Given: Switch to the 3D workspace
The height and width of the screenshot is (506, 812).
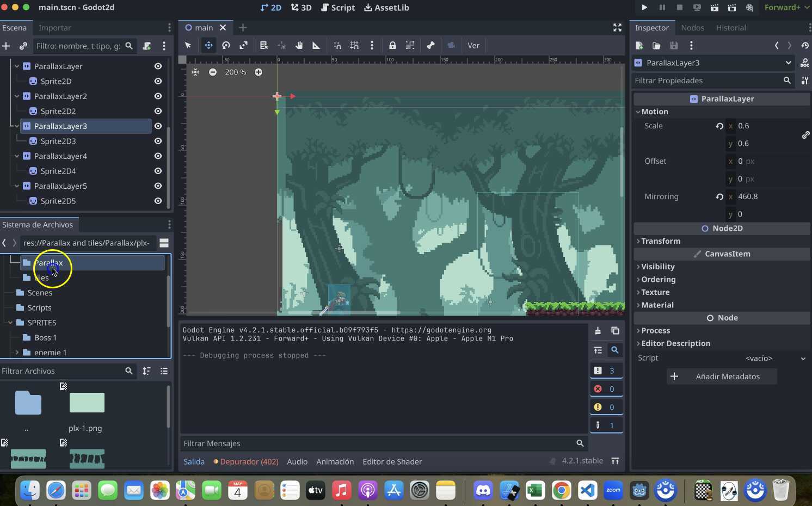Looking at the screenshot, I should click(301, 8).
